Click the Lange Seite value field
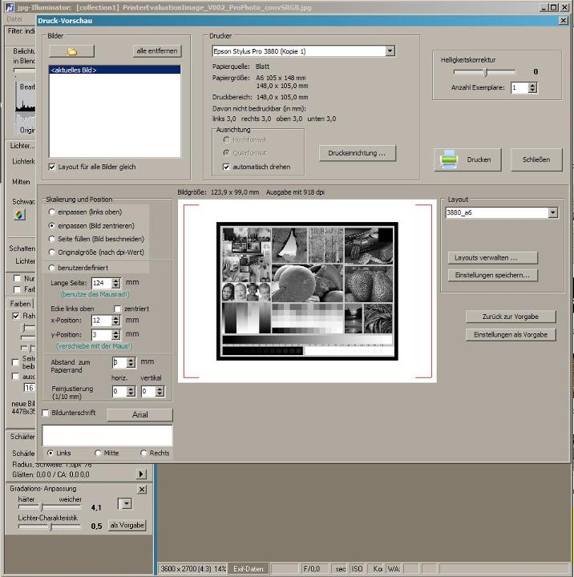 tap(100, 283)
